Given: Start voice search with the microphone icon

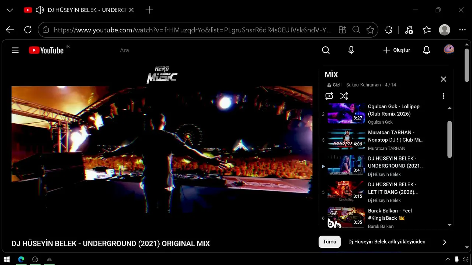Looking at the screenshot, I should (351, 50).
